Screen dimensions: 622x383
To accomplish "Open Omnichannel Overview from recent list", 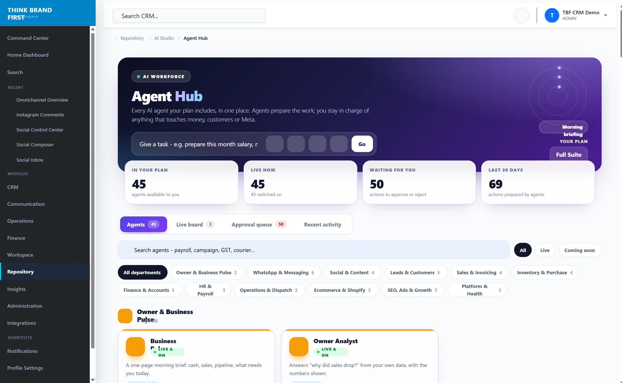I will (42, 100).
